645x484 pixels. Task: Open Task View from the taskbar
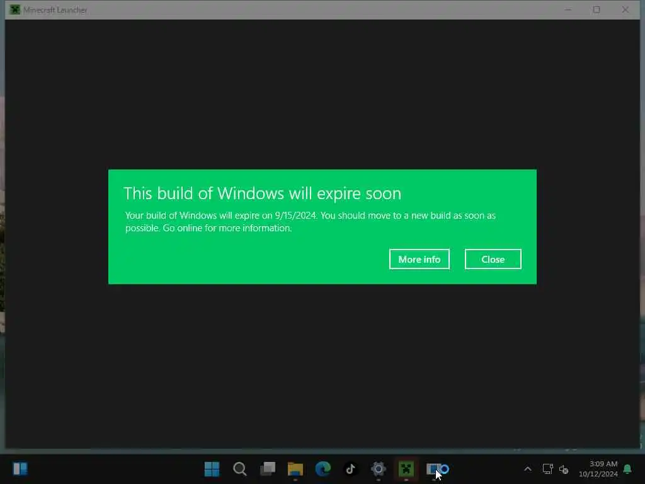[267, 469]
